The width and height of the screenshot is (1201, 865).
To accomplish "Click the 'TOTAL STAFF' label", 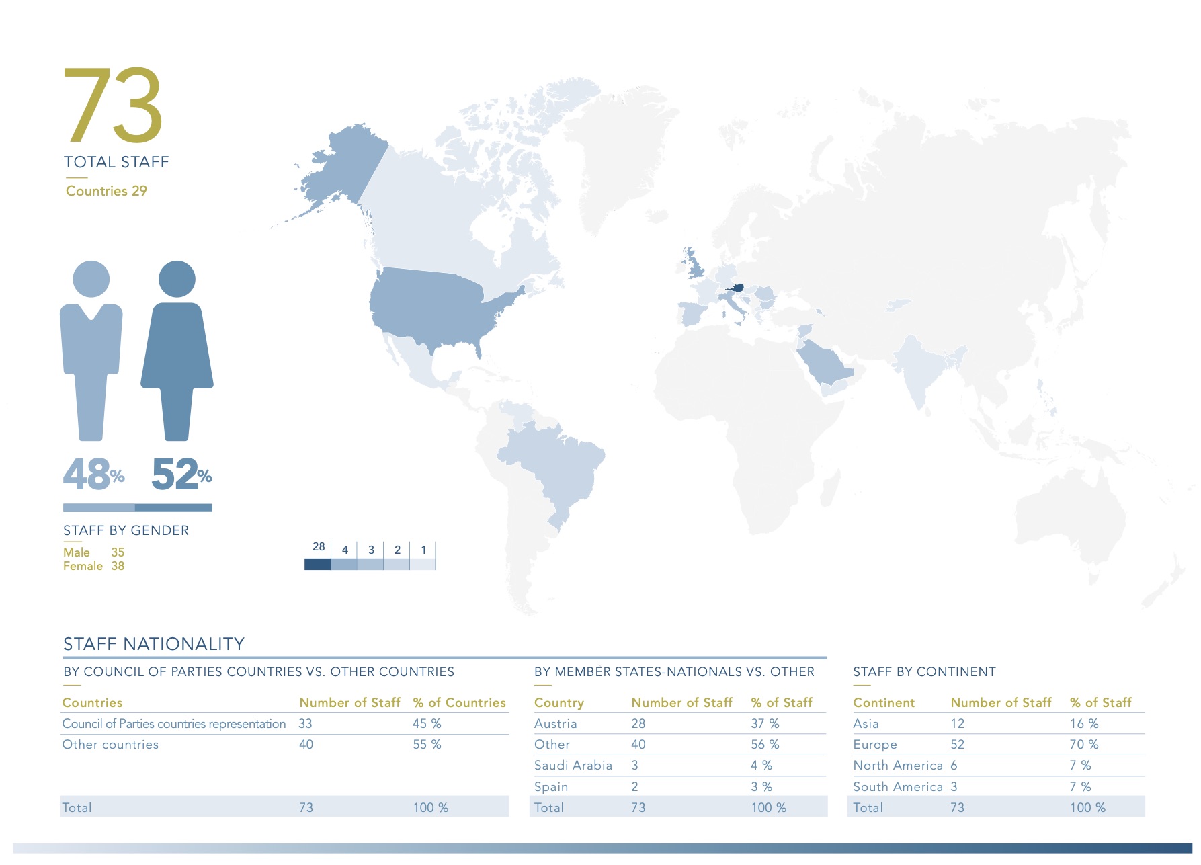I will pyautogui.click(x=116, y=162).
